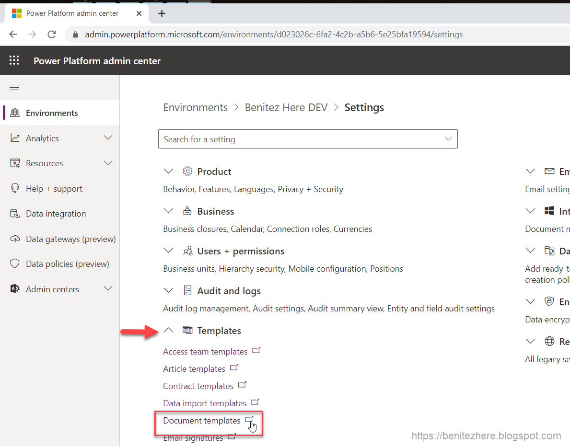This screenshot has width=570, height=447.
Task: Click the Data policies shield icon
Action: click(15, 264)
